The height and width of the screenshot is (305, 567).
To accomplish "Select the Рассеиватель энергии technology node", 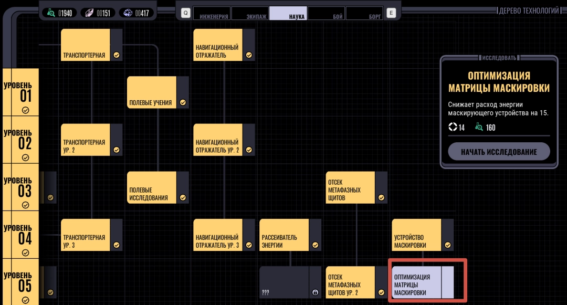I will pos(284,235).
